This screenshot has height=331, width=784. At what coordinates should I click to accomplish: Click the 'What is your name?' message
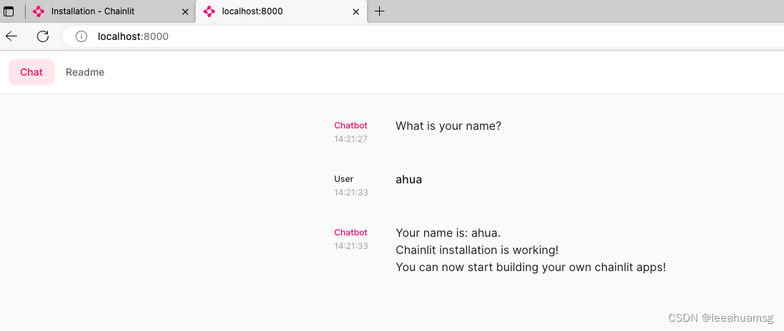pos(448,126)
